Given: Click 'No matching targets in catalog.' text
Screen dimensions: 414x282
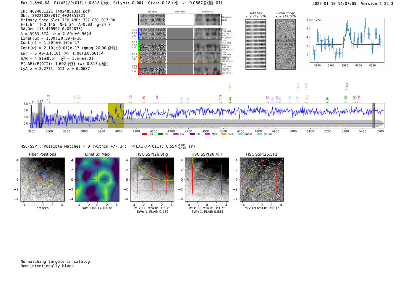Looking at the screenshot, I should click(x=56, y=262).
